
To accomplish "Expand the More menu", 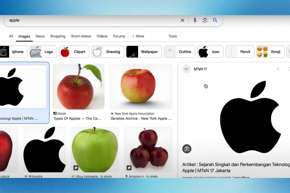I will pyautogui.click(x=138, y=36).
